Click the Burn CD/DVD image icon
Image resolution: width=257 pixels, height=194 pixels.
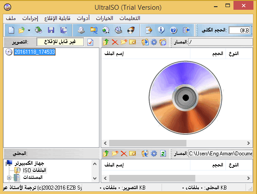click(131, 30)
